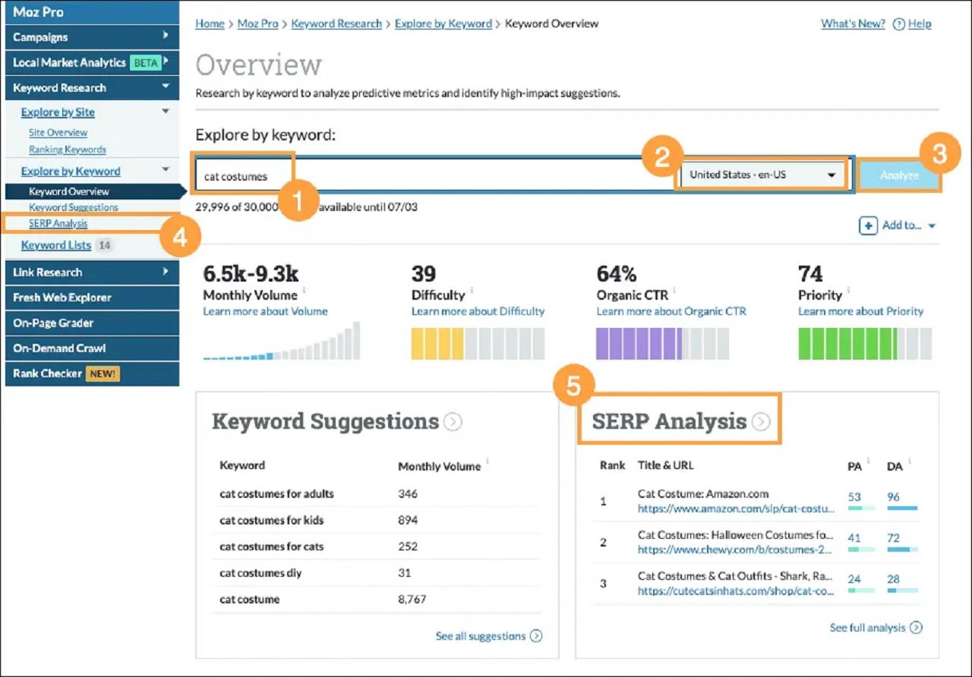The height and width of the screenshot is (677, 972).
Task: Click the arrow icon beside Keyword Suggestions heading
Action: tap(453, 422)
